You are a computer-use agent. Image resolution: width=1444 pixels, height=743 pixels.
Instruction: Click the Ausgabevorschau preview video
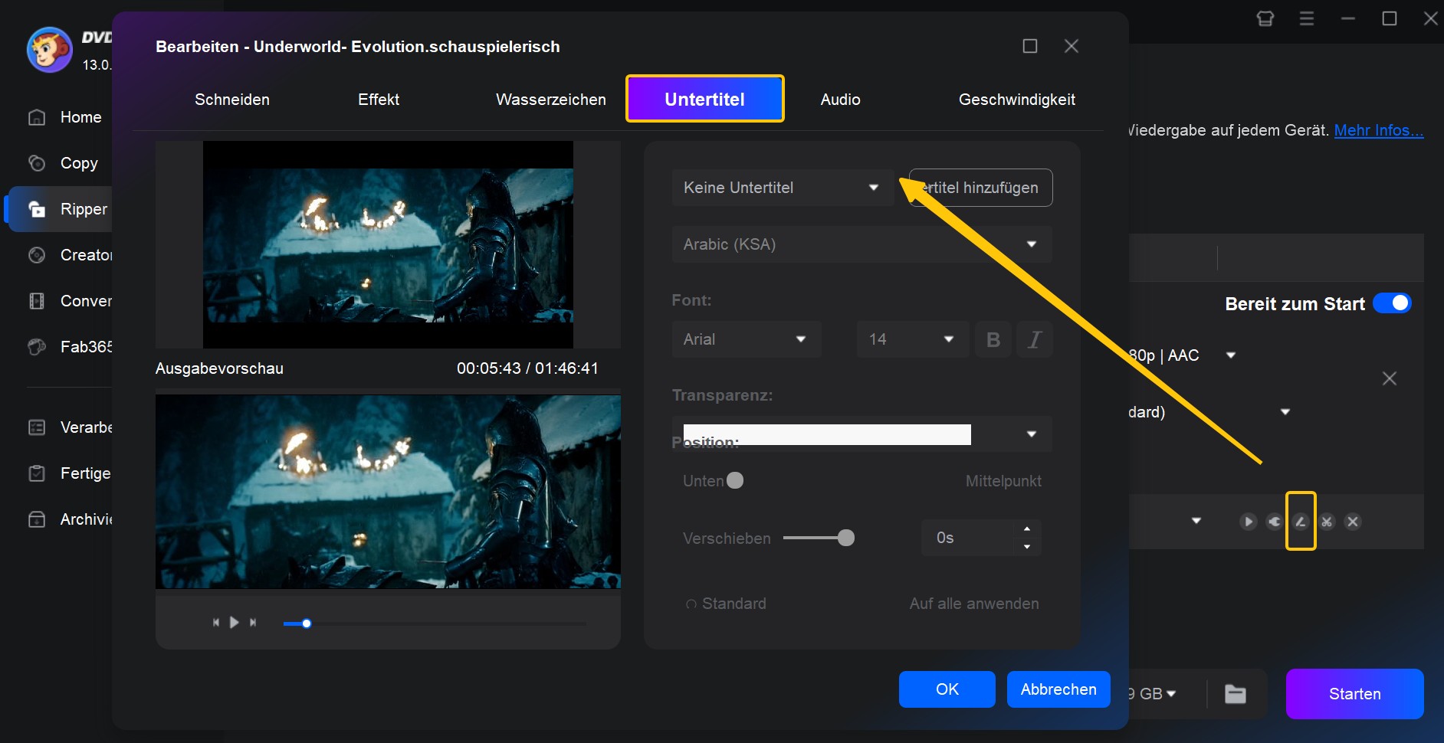[x=388, y=492]
